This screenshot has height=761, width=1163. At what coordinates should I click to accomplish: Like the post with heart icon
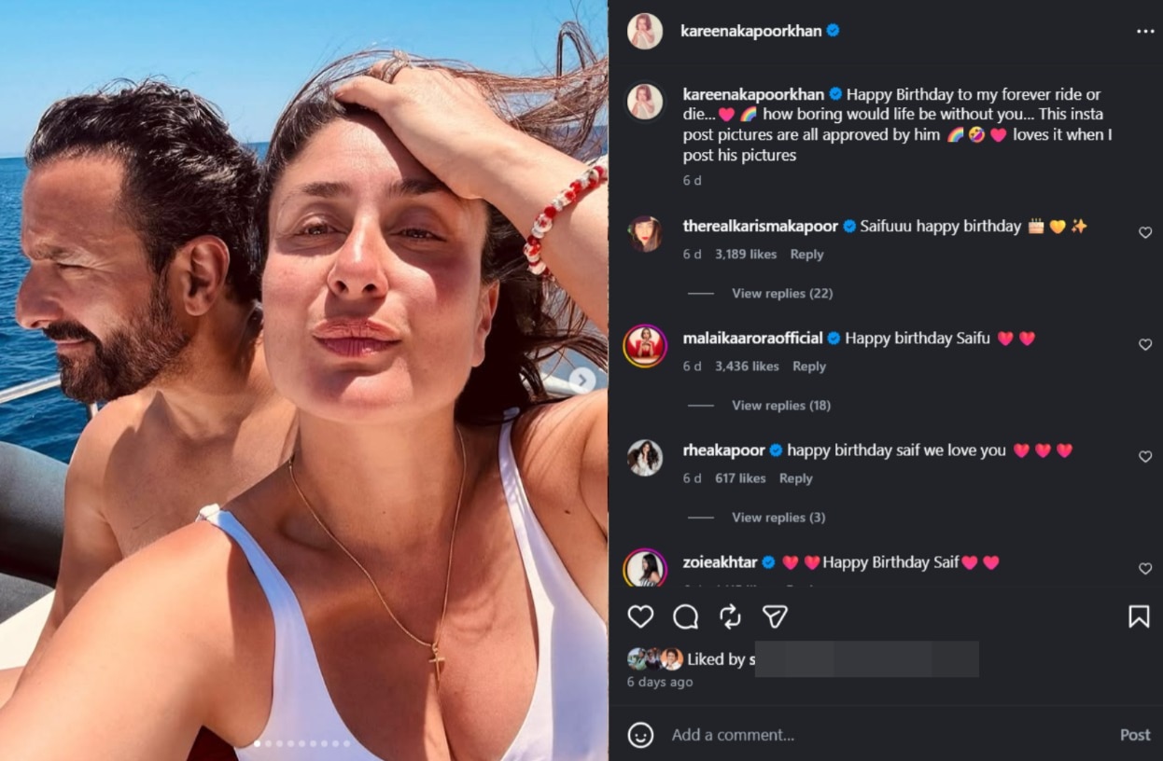click(x=640, y=616)
